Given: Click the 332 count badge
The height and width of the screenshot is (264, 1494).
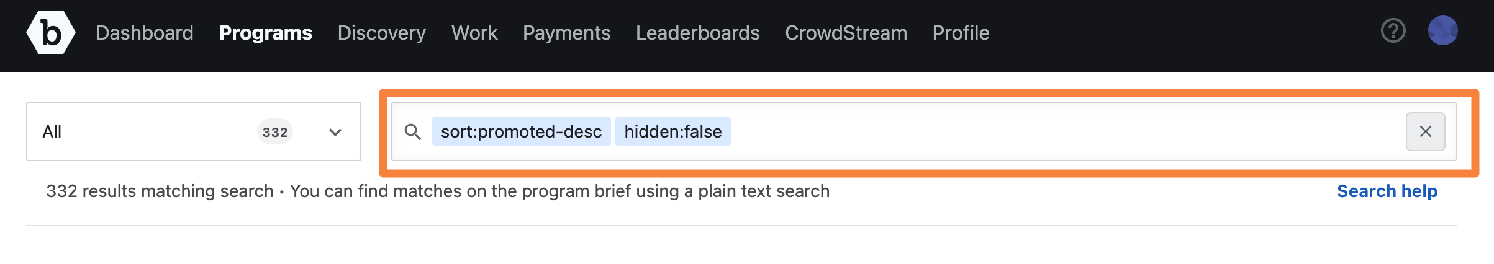Looking at the screenshot, I should point(274,132).
